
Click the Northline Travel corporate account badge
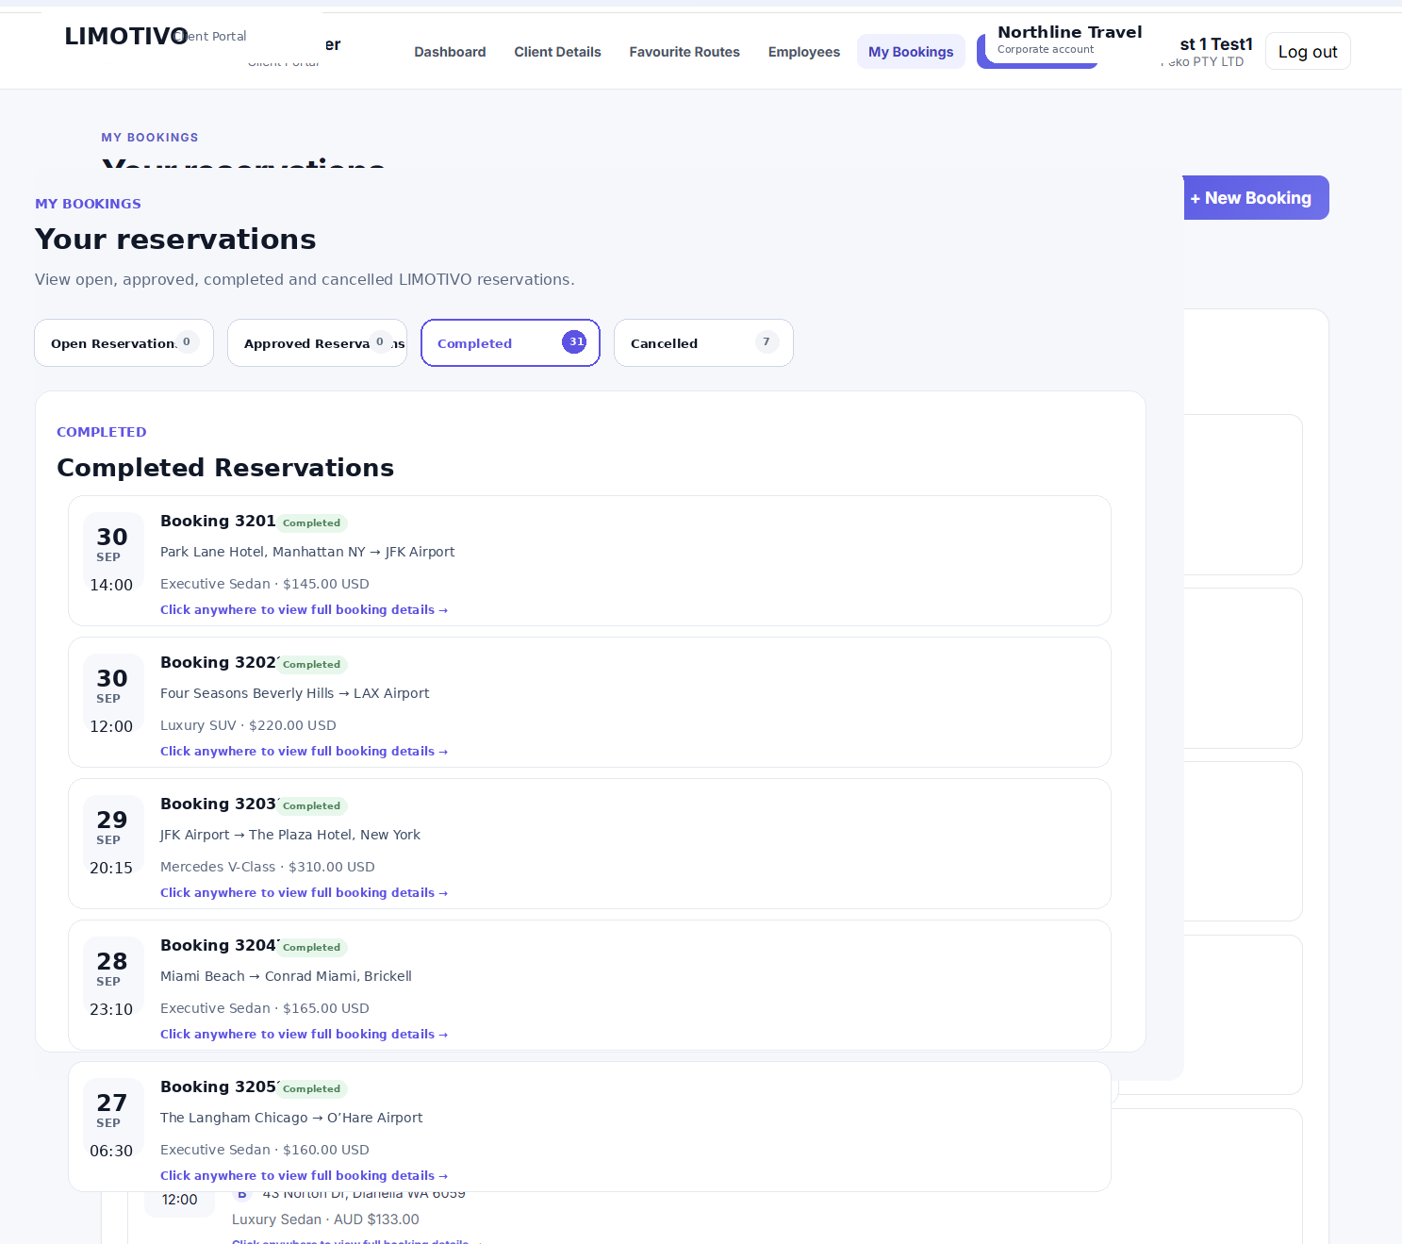[x=1069, y=40]
